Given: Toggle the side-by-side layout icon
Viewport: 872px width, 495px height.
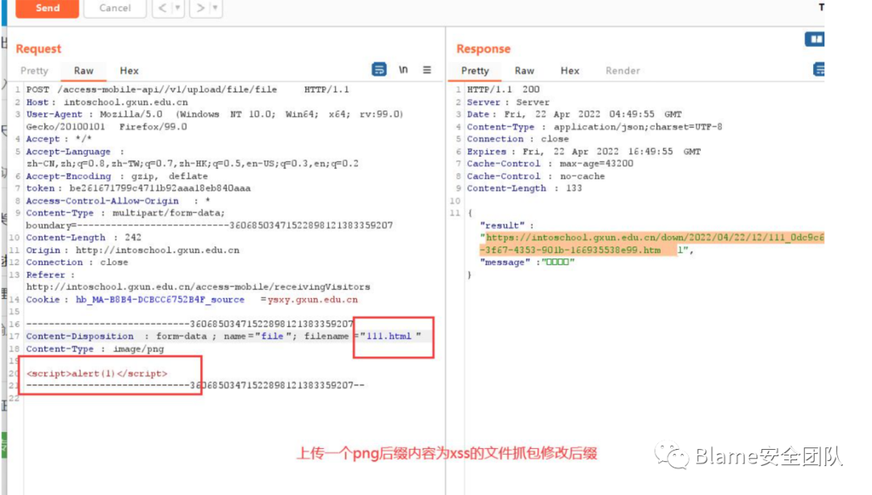Looking at the screenshot, I should point(815,39).
